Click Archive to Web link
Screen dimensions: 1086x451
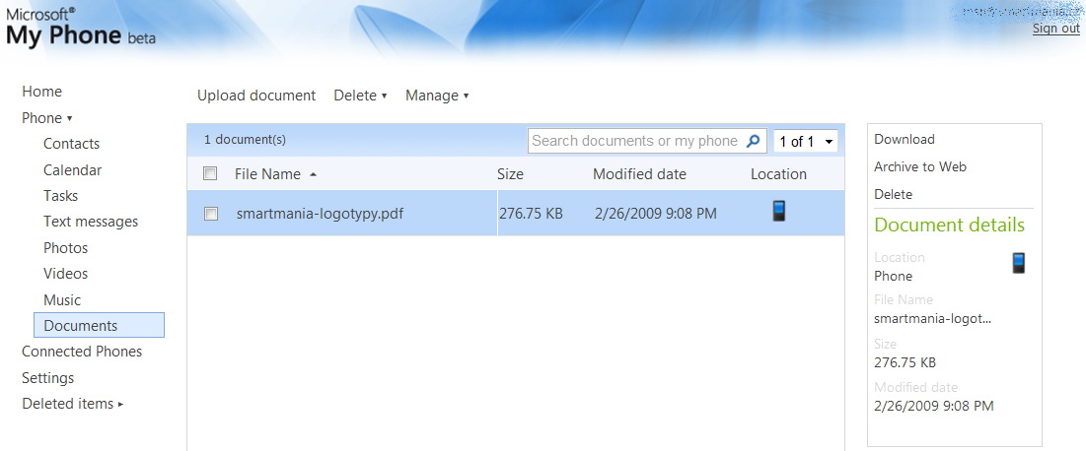point(919,166)
